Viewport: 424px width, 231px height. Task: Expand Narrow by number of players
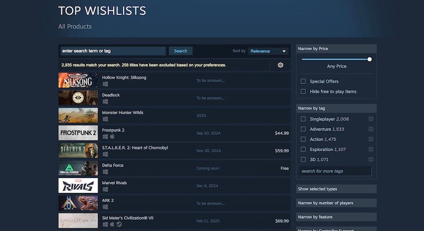click(x=336, y=203)
